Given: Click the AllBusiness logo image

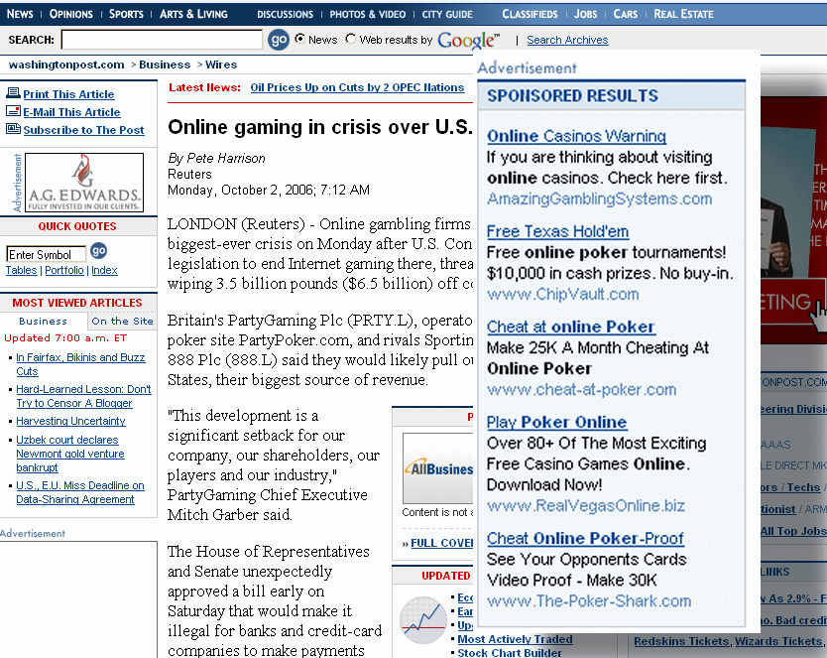Looking at the screenshot, I should (x=437, y=468).
